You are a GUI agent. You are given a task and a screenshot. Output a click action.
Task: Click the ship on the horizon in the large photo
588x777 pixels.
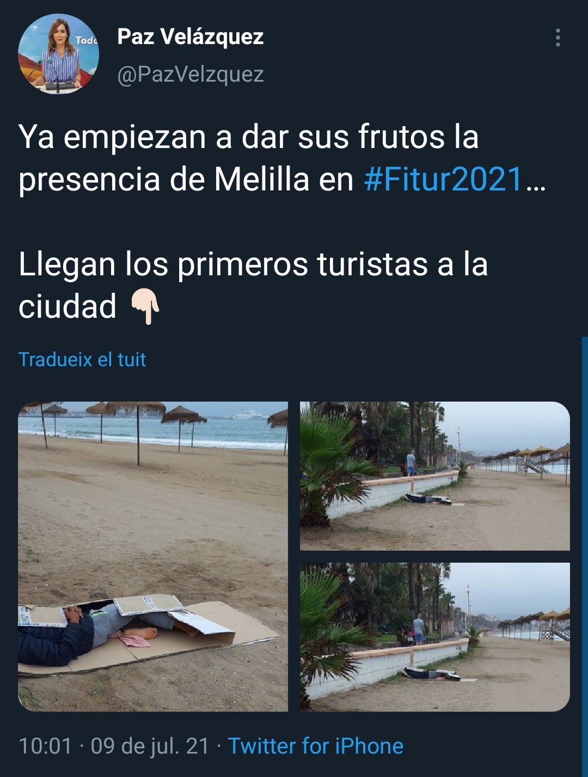(x=248, y=415)
